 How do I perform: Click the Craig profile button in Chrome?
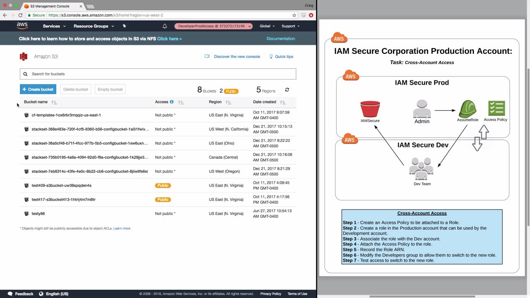point(309,5)
